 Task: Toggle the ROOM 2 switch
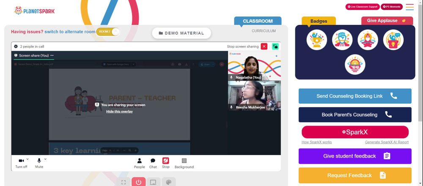[108, 32]
